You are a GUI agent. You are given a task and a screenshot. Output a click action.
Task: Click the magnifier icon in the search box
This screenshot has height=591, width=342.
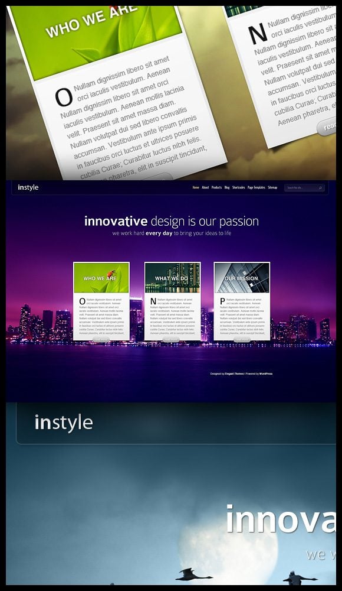tap(321, 188)
